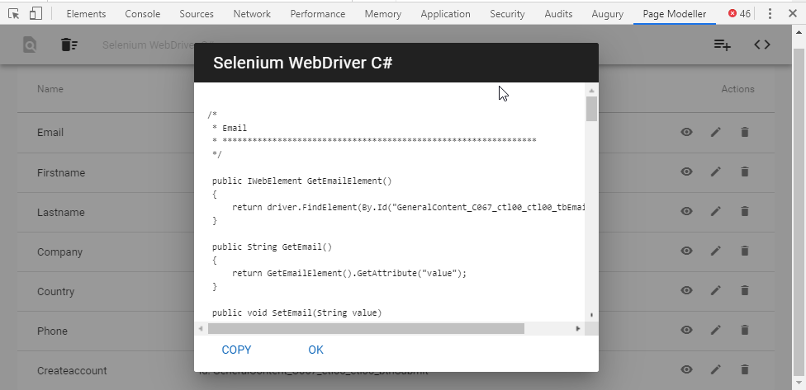
Task: Click the code horizontal scrollbar thumb
Action: click(366, 328)
